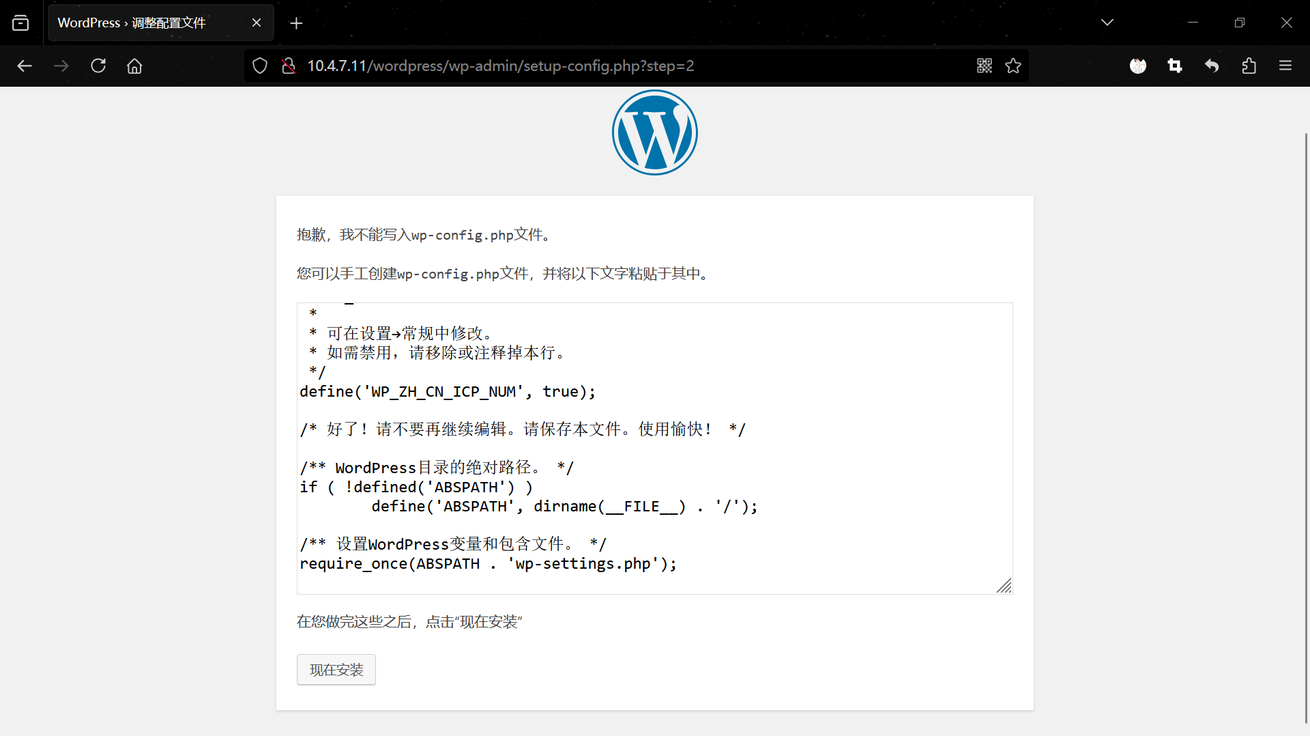
Task: Click the undo arrow toolbar icon
Action: [1212, 66]
